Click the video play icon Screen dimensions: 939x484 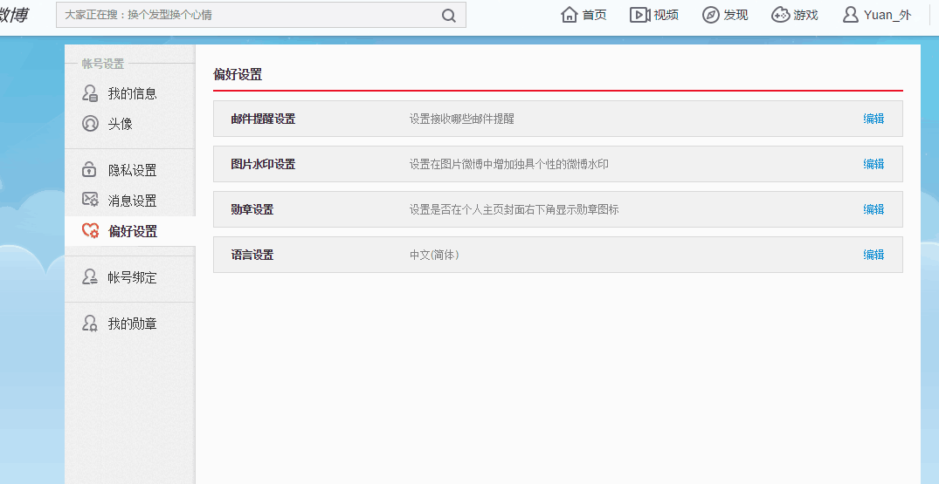click(x=639, y=15)
